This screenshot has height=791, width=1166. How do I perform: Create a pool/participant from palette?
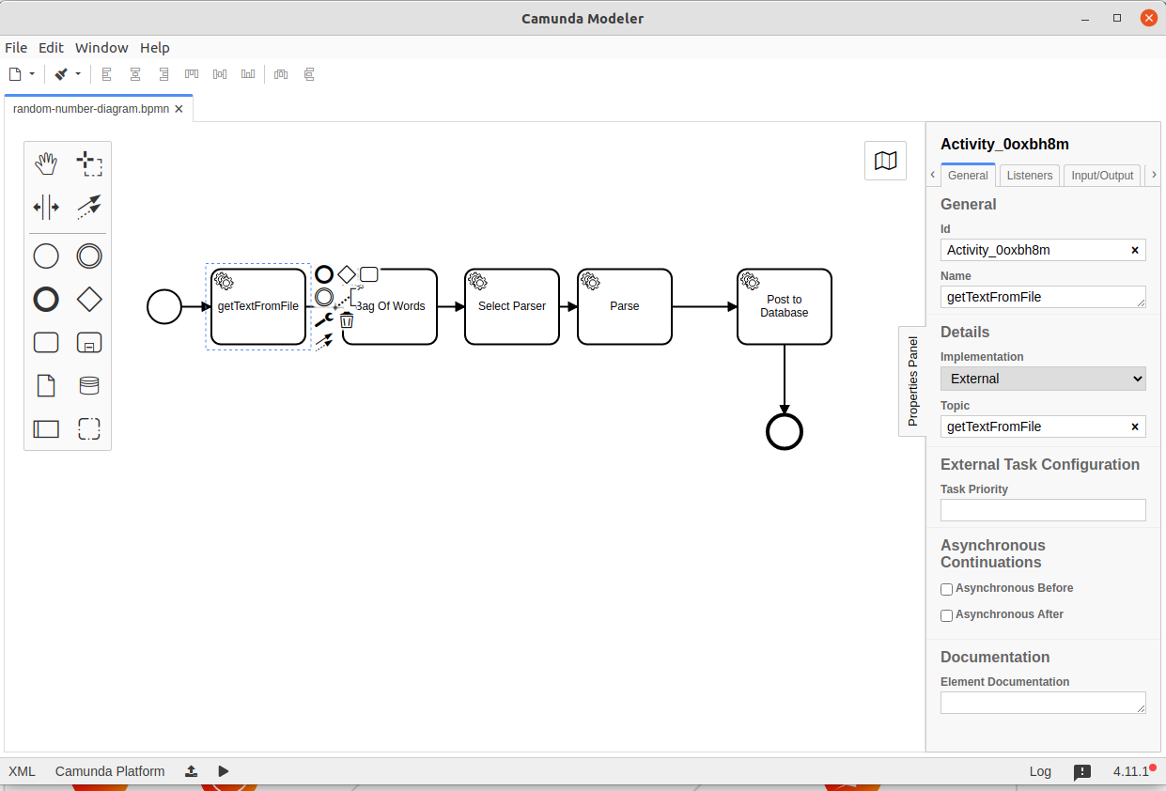coord(46,429)
